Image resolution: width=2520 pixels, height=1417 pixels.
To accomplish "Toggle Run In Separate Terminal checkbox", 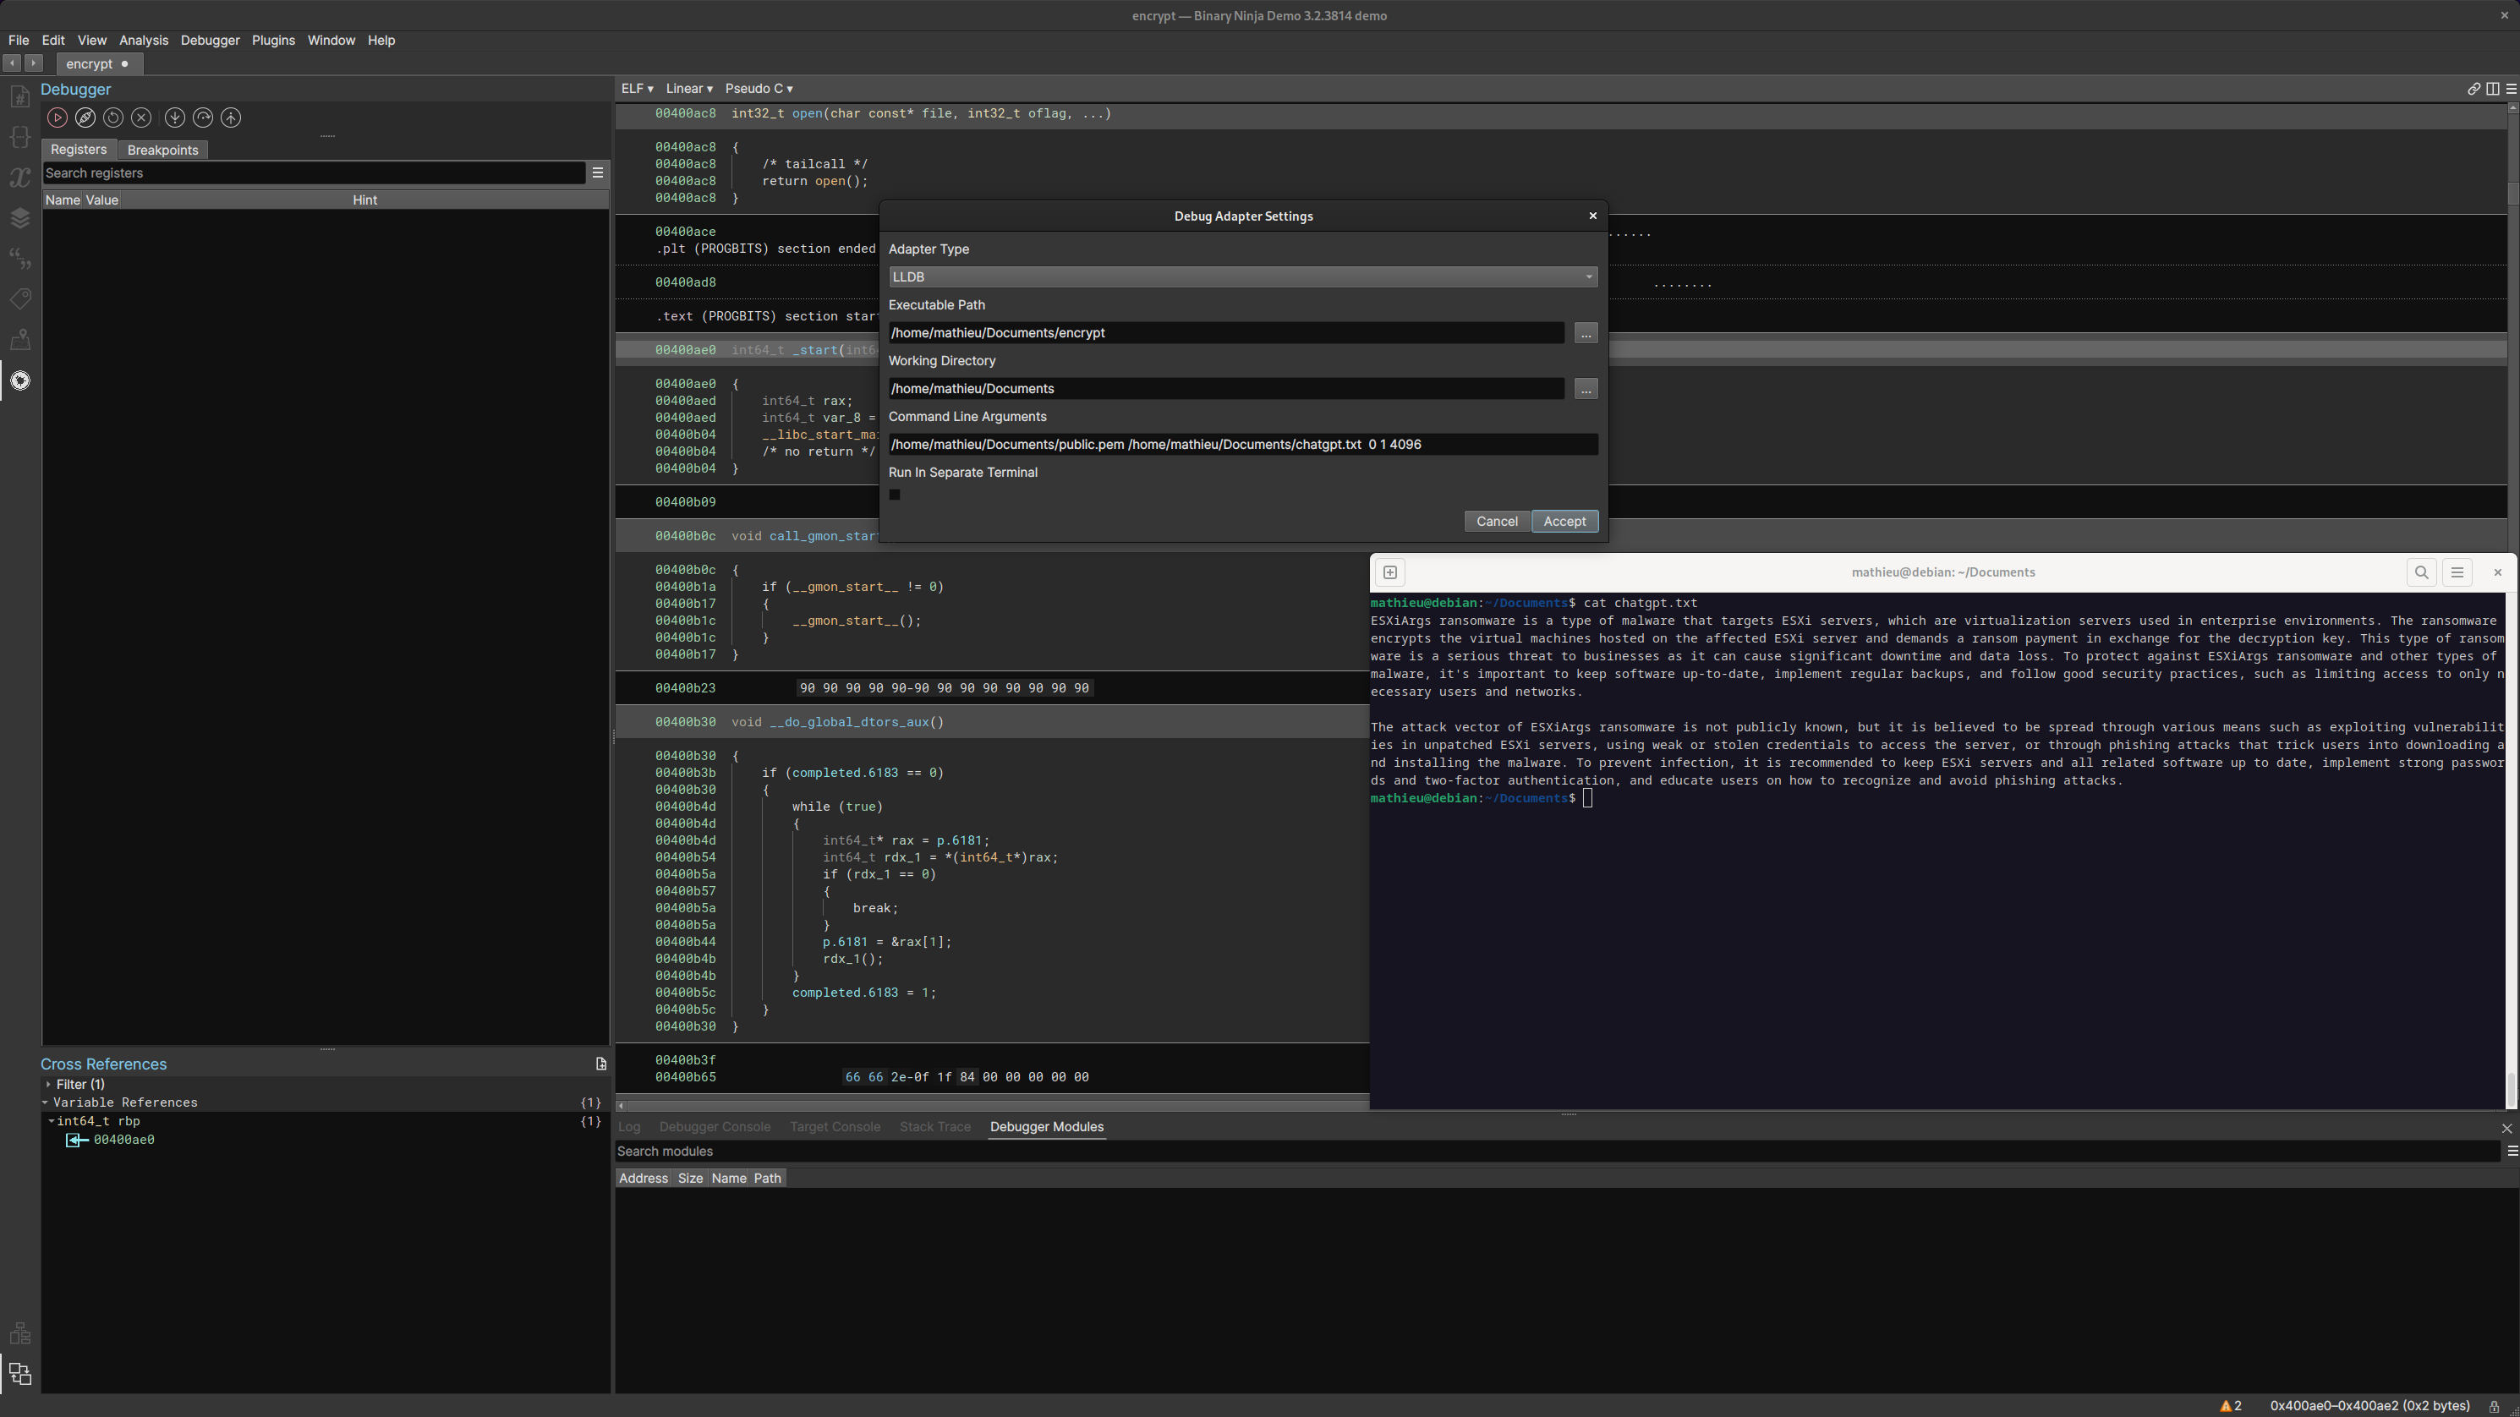I will [894, 495].
